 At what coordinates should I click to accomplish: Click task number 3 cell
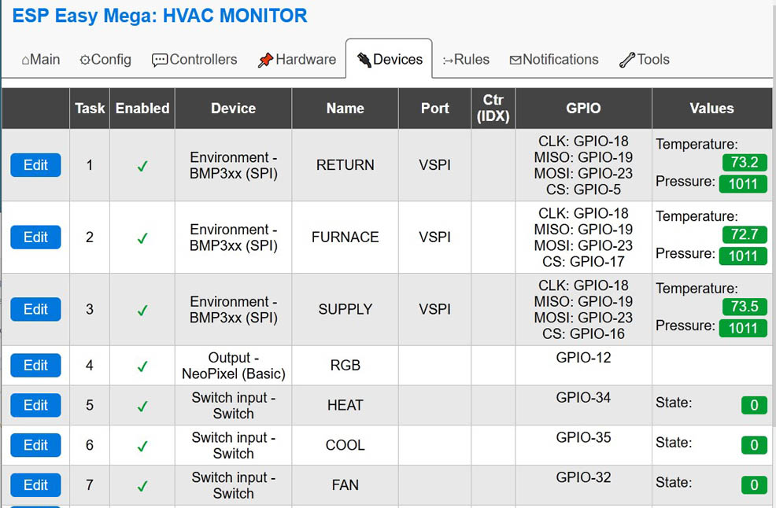[x=90, y=310]
